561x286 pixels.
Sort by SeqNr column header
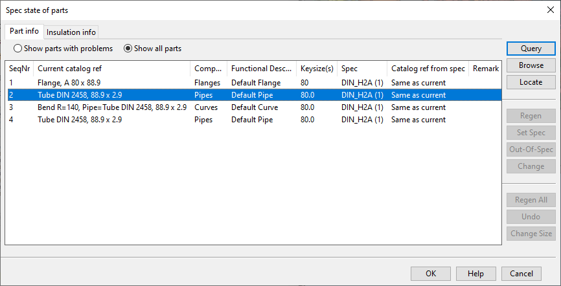(19, 69)
